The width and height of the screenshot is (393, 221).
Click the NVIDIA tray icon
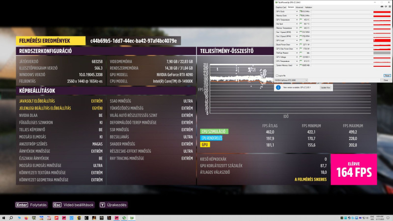[x=342, y=218]
